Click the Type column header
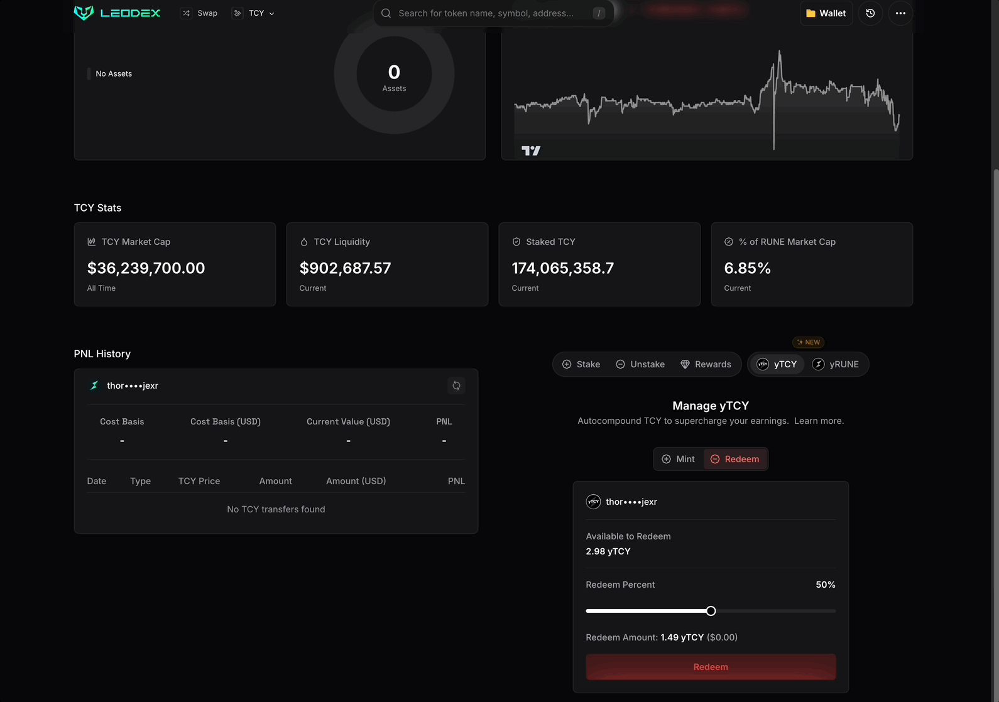Image resolution: width=999 pixels, height=702 pixels. [141, 481]
